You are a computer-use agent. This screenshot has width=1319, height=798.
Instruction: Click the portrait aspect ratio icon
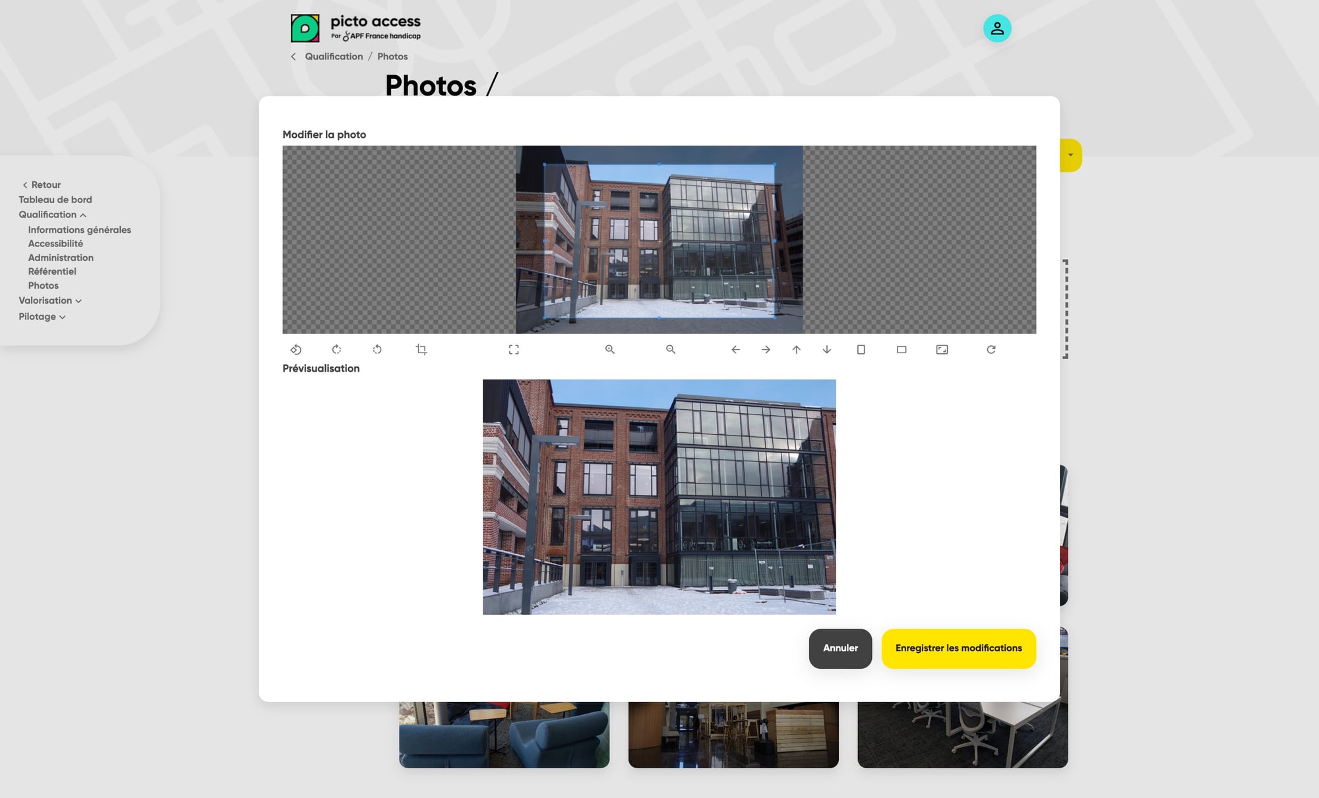pos(861,349)
